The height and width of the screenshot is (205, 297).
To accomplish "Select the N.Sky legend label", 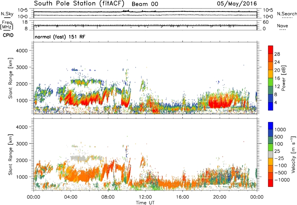I will click(x=7, y=14).
